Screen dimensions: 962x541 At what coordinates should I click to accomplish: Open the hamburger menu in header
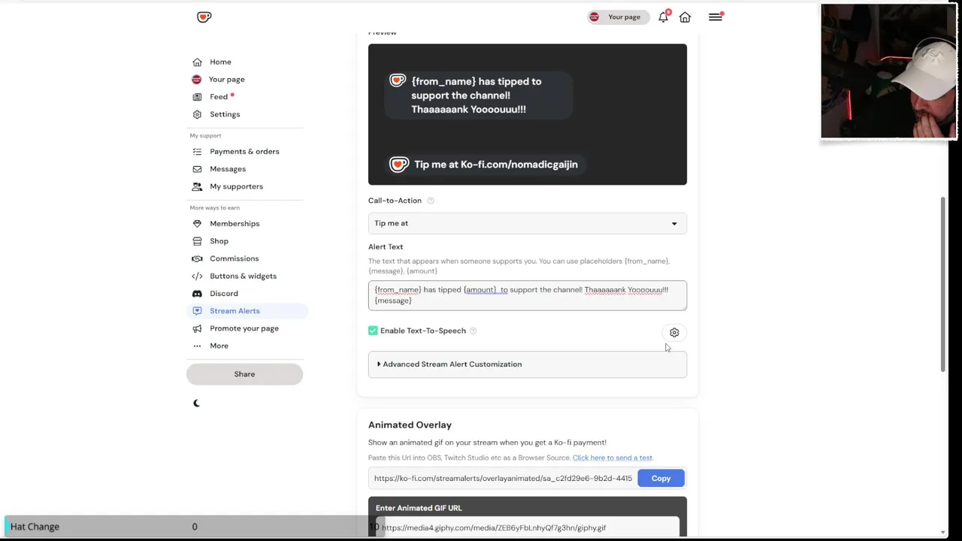tap(715, 17)
